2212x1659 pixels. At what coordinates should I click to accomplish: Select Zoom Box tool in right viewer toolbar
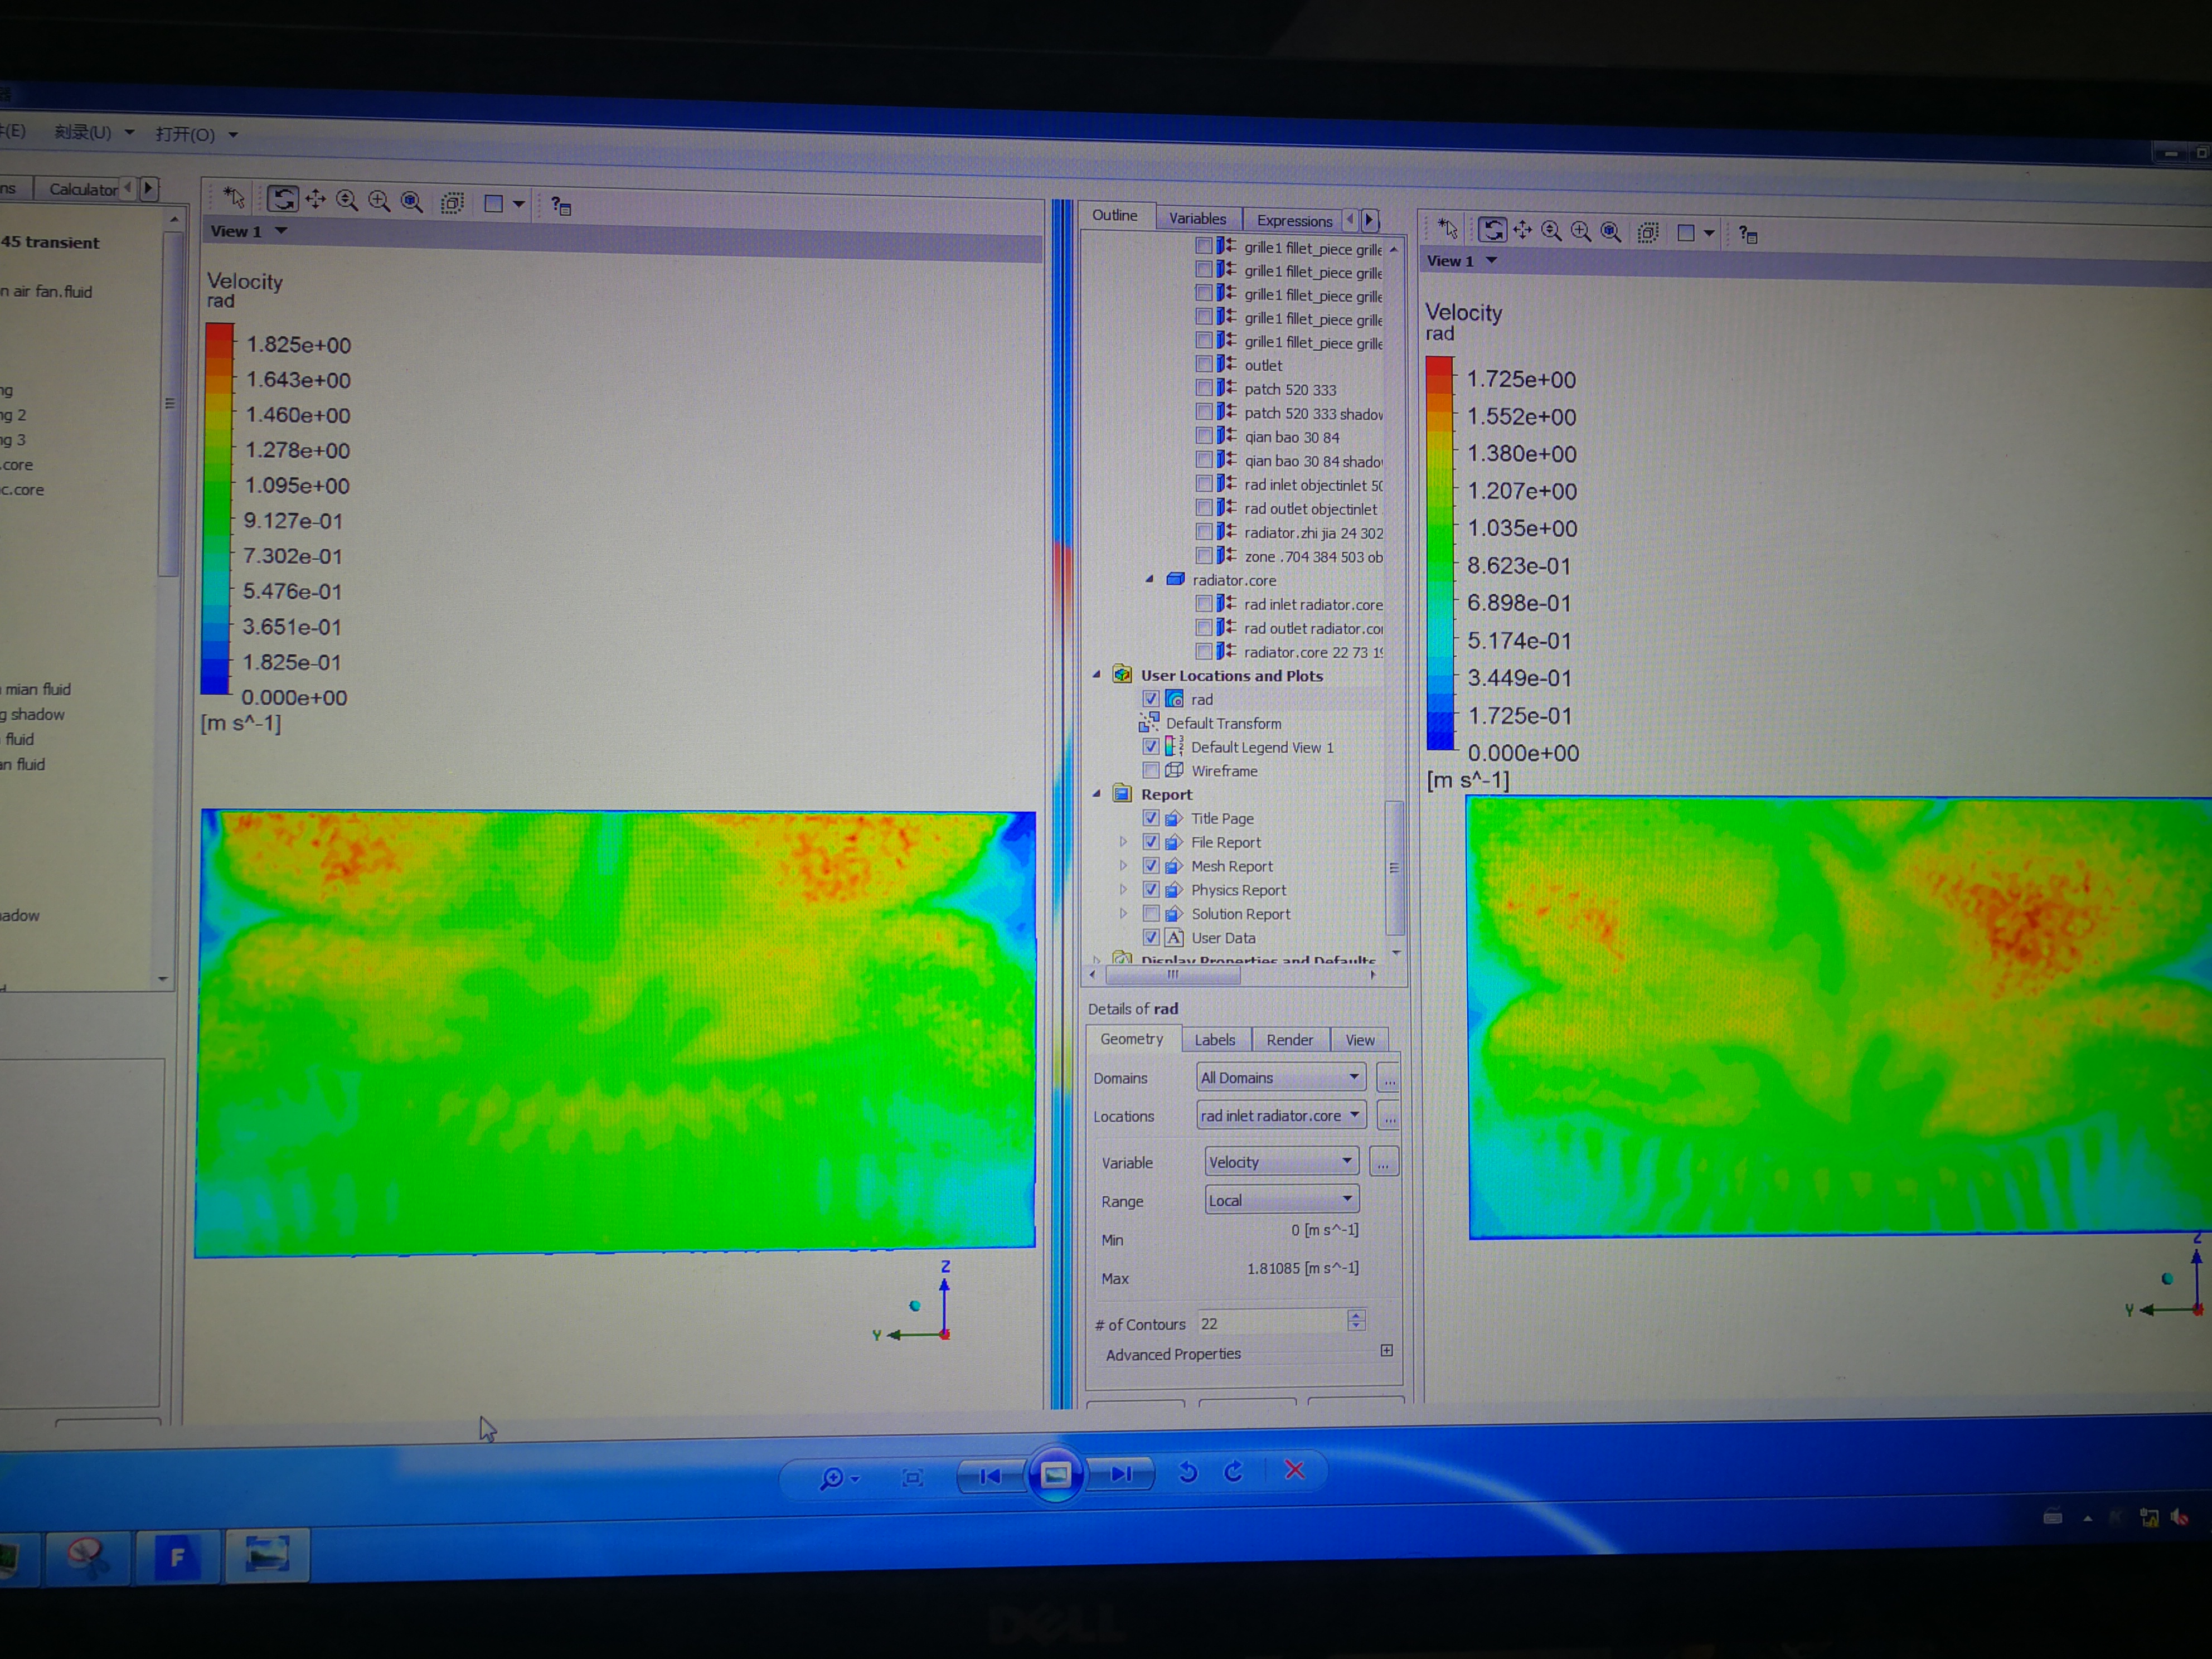click(1580, 232)
